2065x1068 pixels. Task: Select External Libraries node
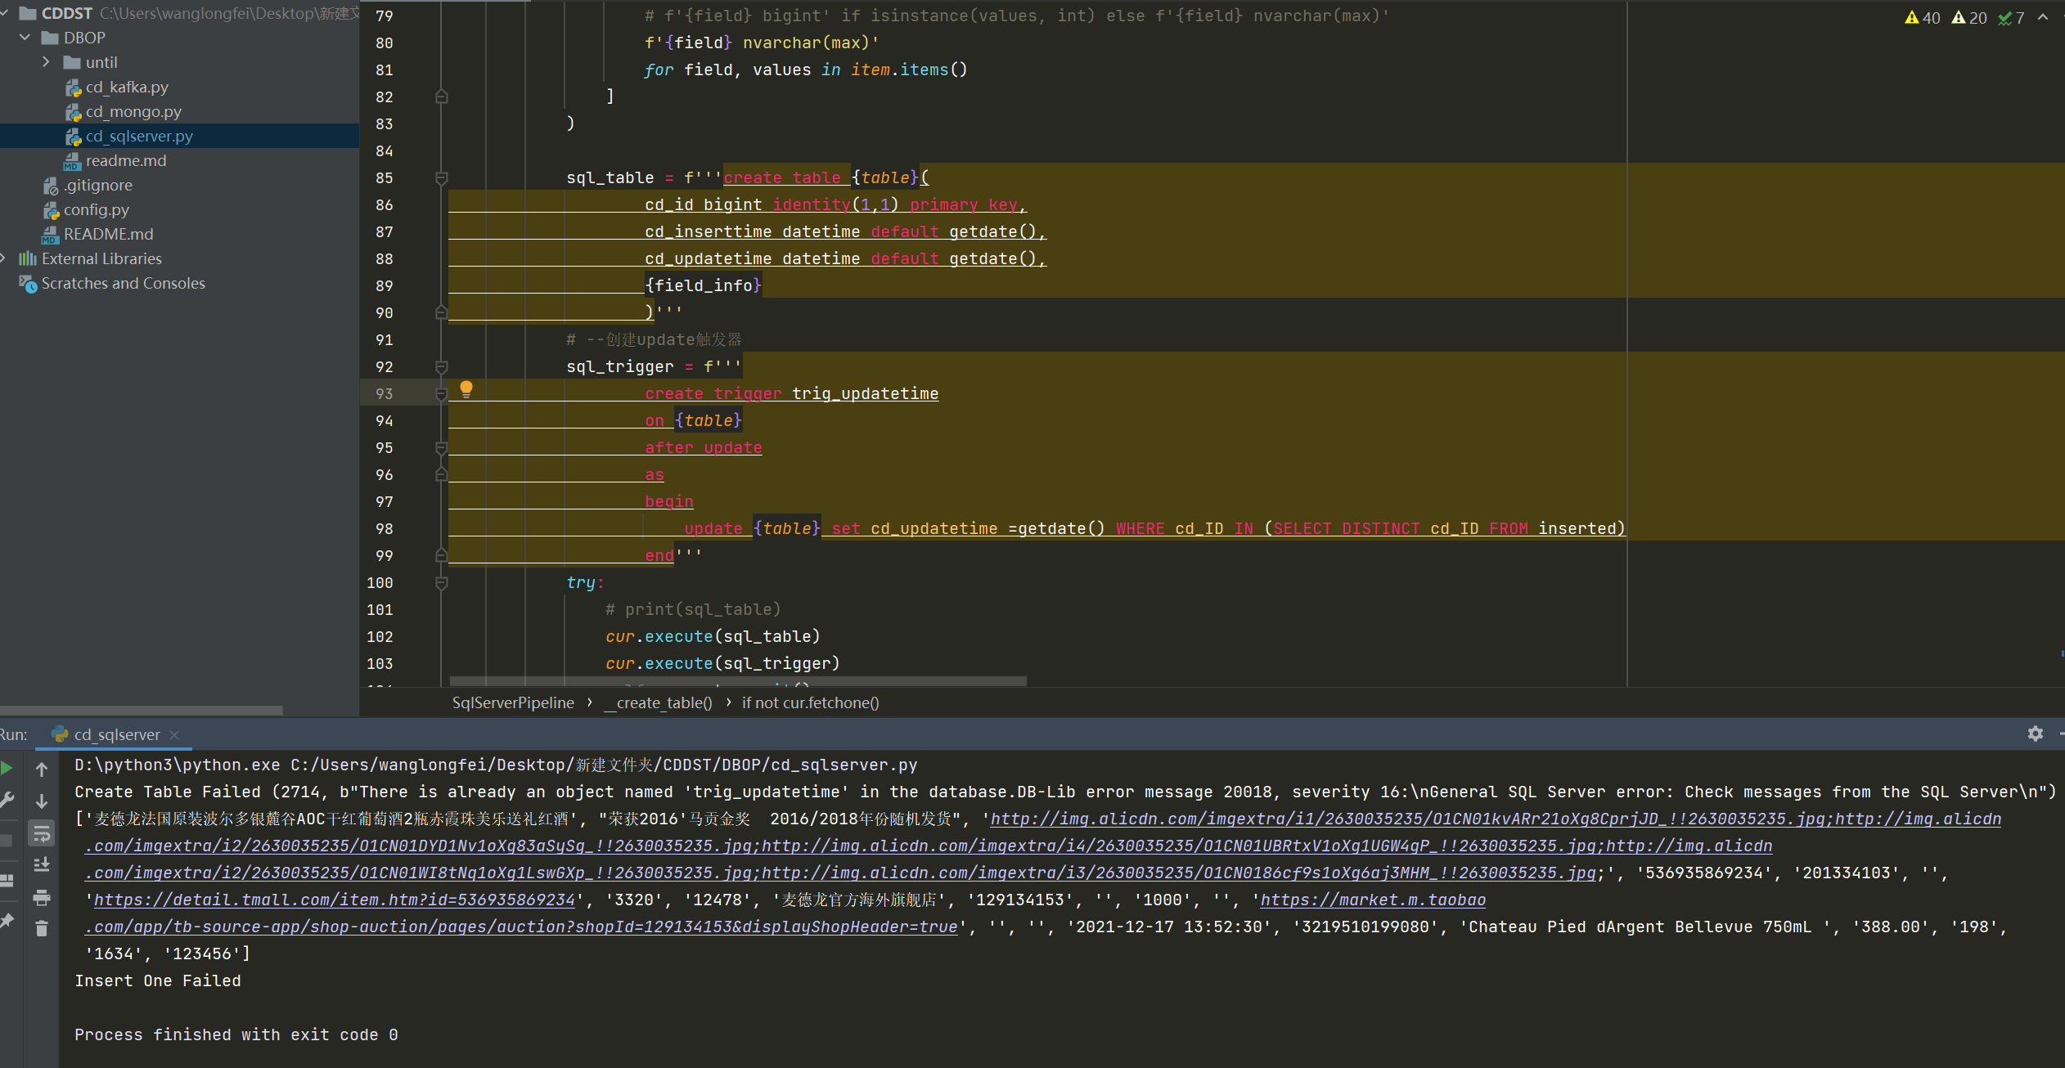(x=101, y=258)
